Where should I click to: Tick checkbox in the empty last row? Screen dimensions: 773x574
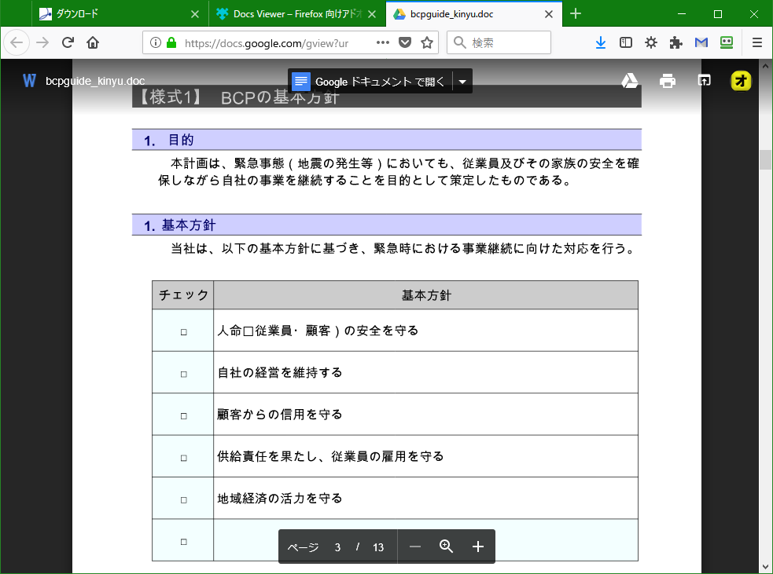(x=184, y=542)
